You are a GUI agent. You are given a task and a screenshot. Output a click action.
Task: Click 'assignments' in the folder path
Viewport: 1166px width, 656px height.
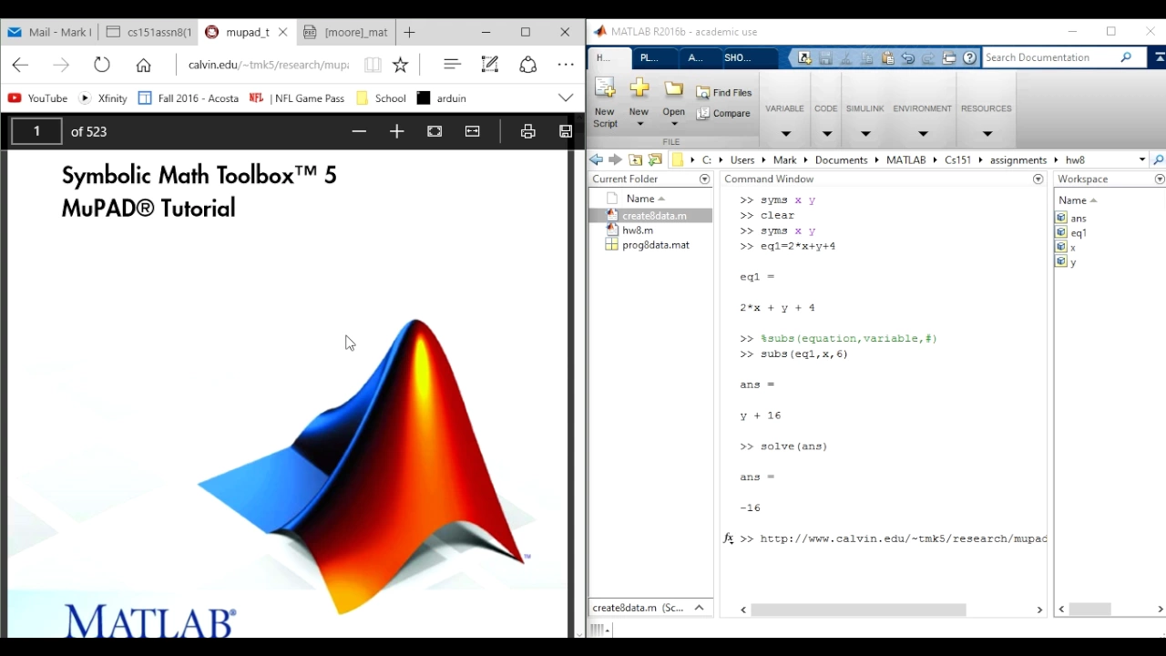point(1018,160)
